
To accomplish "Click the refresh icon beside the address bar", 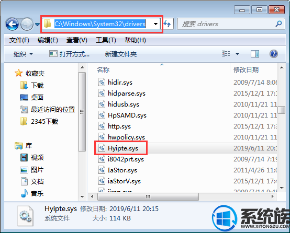I will (168, 24).
